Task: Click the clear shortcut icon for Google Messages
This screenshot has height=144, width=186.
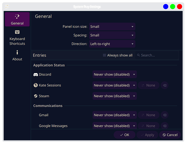Action: point(164,126)
